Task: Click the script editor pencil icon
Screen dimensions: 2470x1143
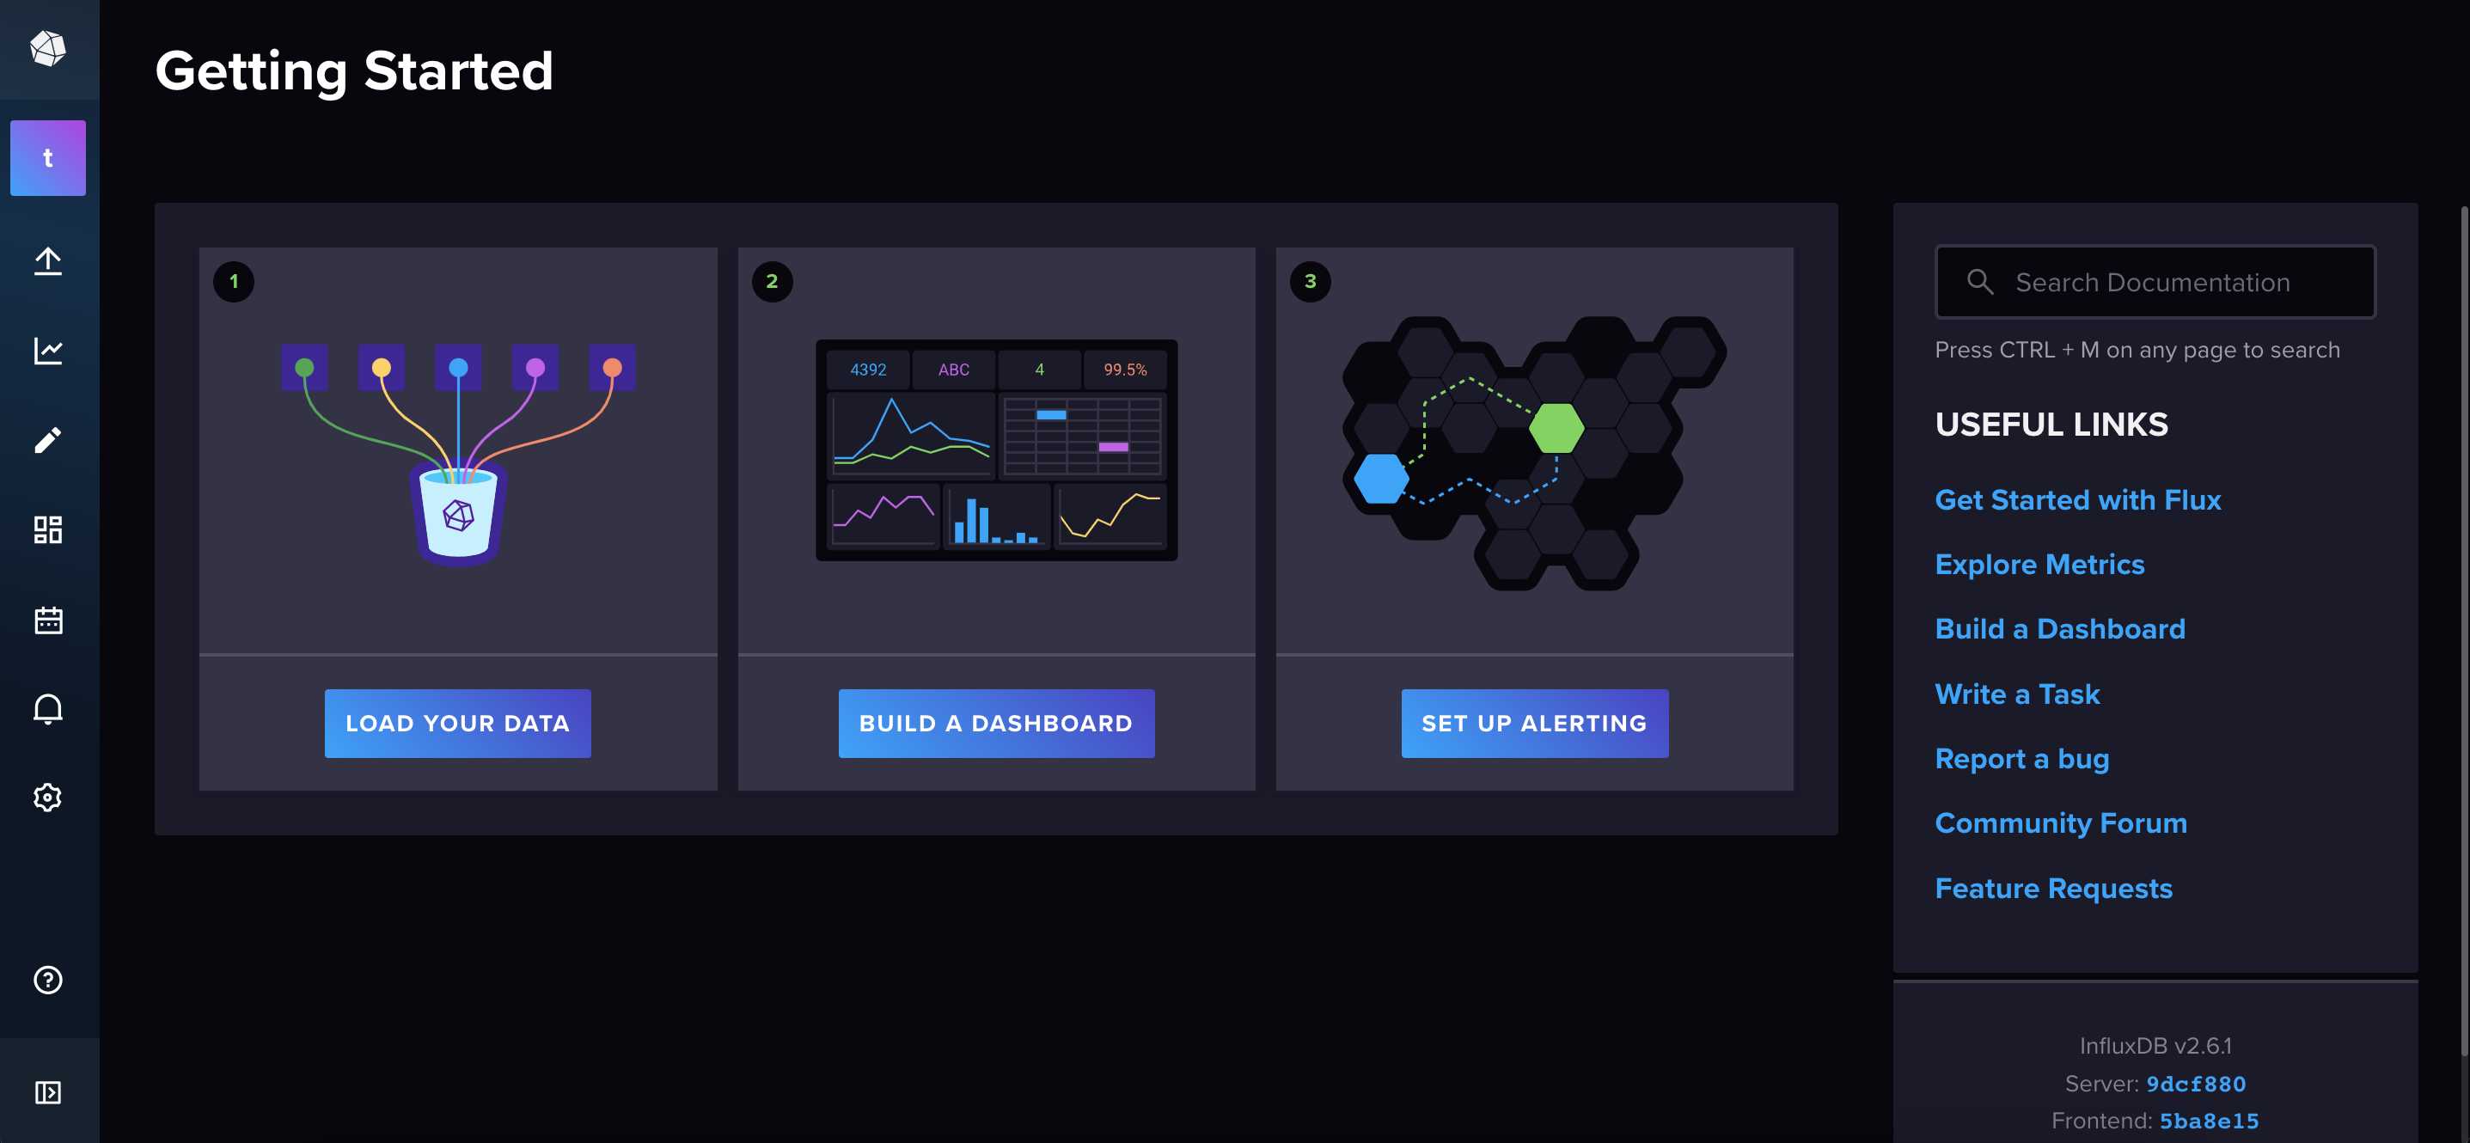Action: click(x=47, y=439)
